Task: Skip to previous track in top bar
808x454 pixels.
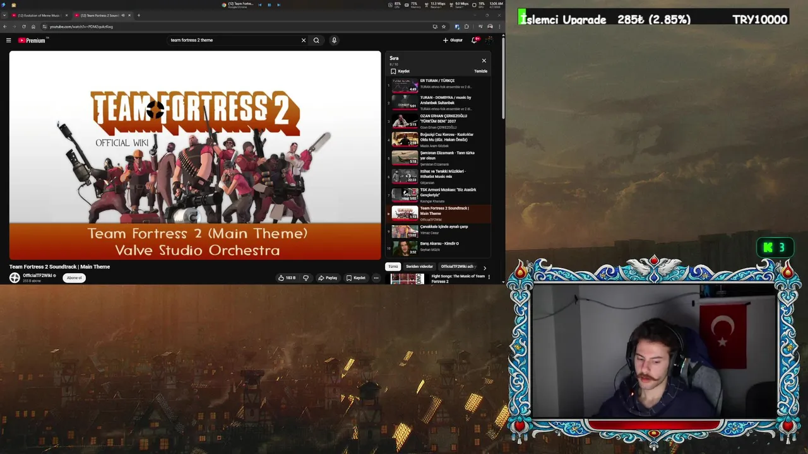Action: pos(260,4)
